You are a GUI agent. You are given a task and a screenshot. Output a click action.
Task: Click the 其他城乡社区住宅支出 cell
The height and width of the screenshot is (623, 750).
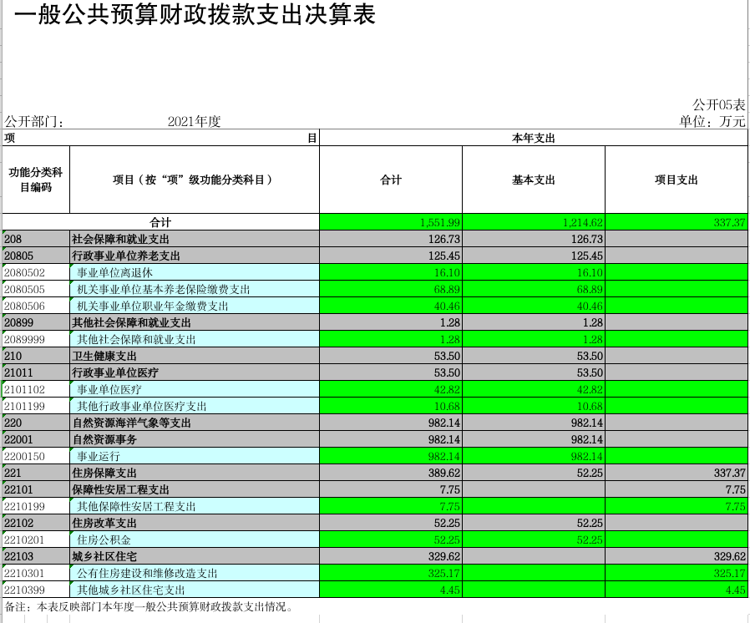pos(195,590)
